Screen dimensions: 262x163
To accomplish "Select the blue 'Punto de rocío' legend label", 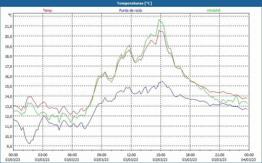I will 130,10.
